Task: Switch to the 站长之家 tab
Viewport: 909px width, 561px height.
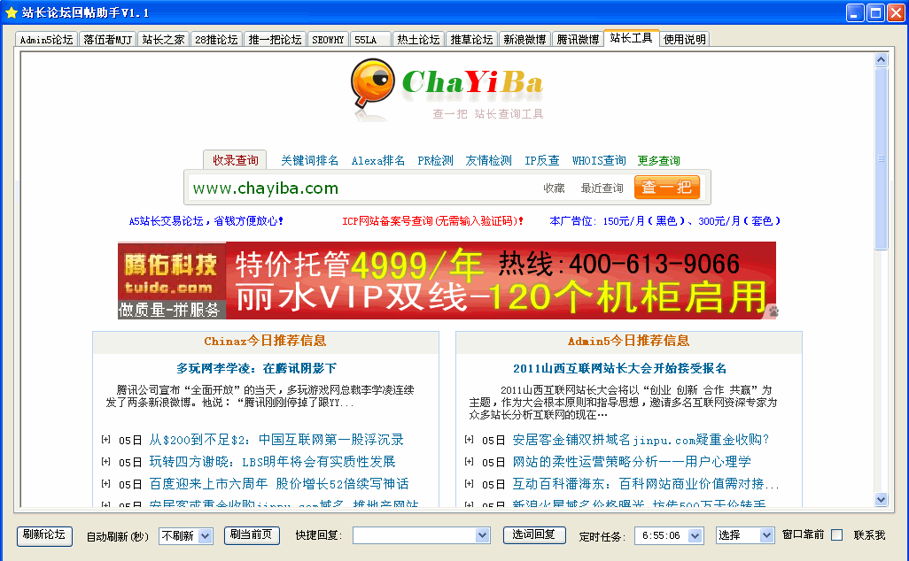Action: 164,39
